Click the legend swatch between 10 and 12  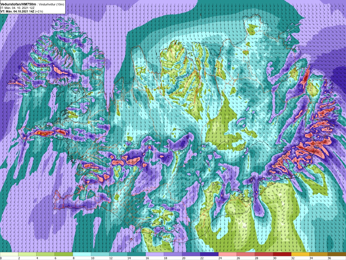[100, 254]
